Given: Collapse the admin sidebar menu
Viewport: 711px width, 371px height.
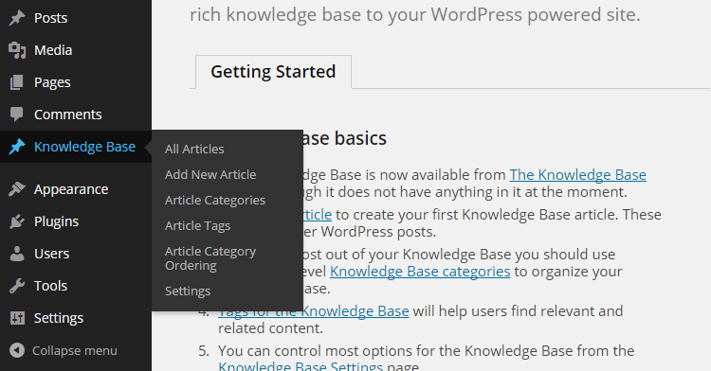Looking at the screenshot, I should (64, 350).
